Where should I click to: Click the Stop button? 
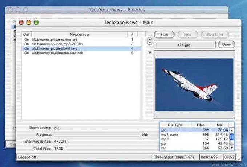(188, 35)
